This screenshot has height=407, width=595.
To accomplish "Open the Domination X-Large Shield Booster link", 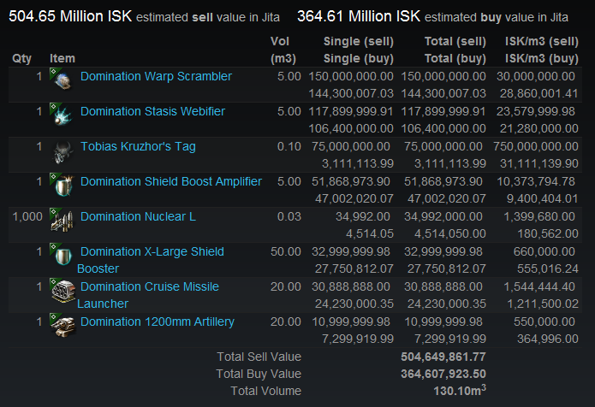I will [151, 260].
